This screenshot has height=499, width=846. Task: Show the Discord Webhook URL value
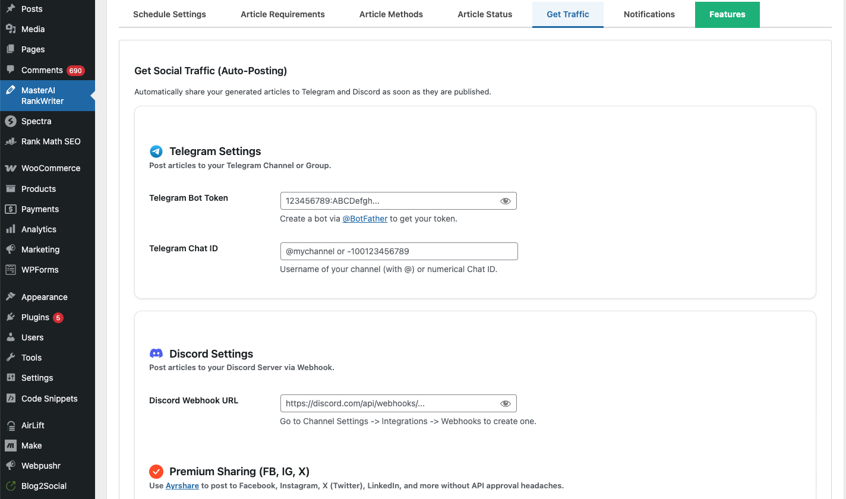tap(506, 403)
